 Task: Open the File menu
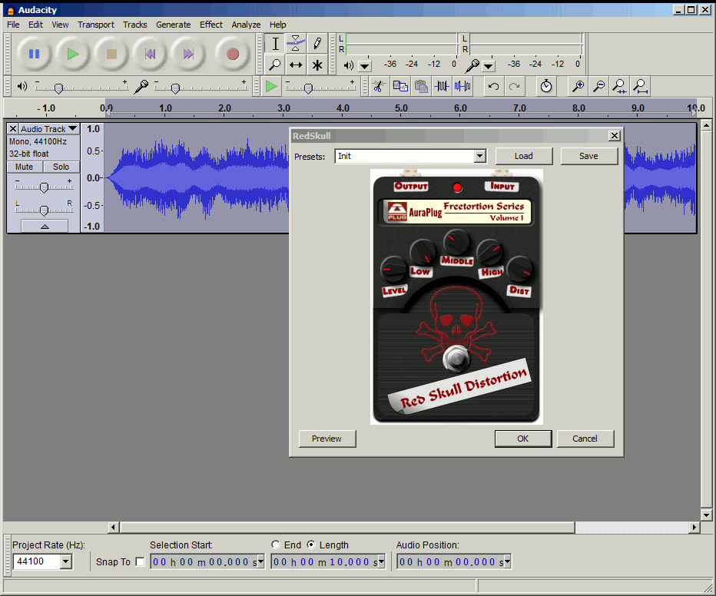pyautogui.click(x=13, y=25)
